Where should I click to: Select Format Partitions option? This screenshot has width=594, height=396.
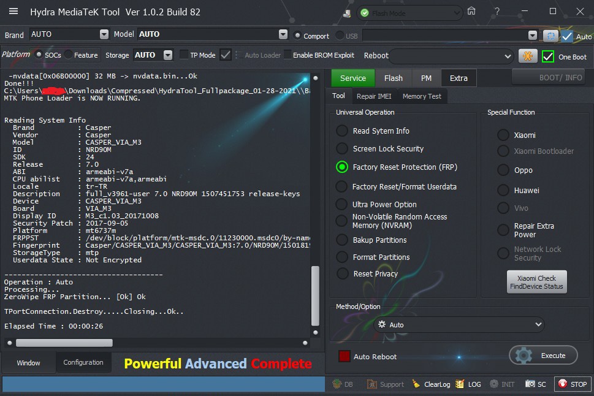click(341, 257)
